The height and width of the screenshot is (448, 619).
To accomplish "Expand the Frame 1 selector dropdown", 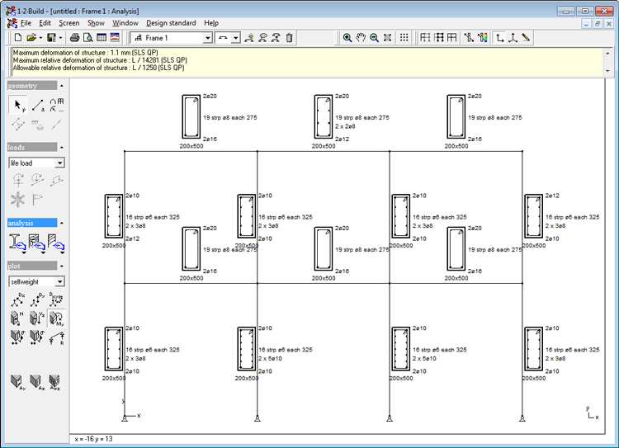I will (208, 38).
